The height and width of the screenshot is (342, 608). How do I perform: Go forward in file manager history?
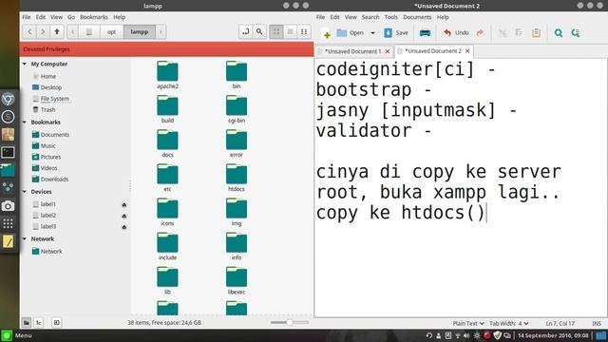click(x=43, y=31)
